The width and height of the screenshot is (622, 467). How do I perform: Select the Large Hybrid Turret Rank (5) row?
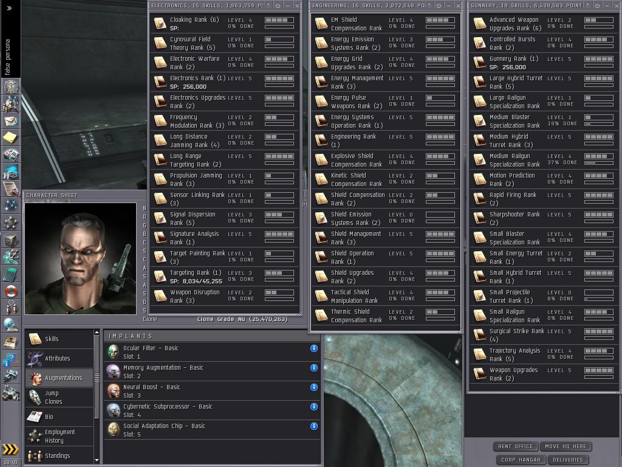(544, 82)
